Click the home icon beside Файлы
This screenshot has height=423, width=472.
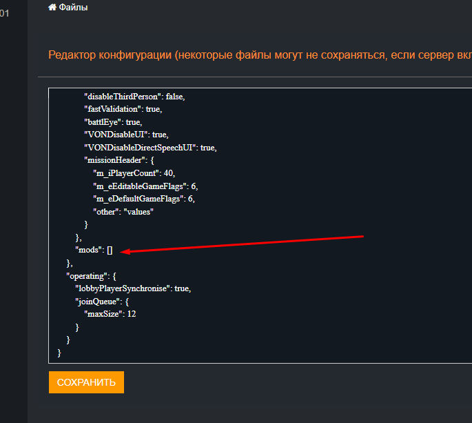[52, 8]
